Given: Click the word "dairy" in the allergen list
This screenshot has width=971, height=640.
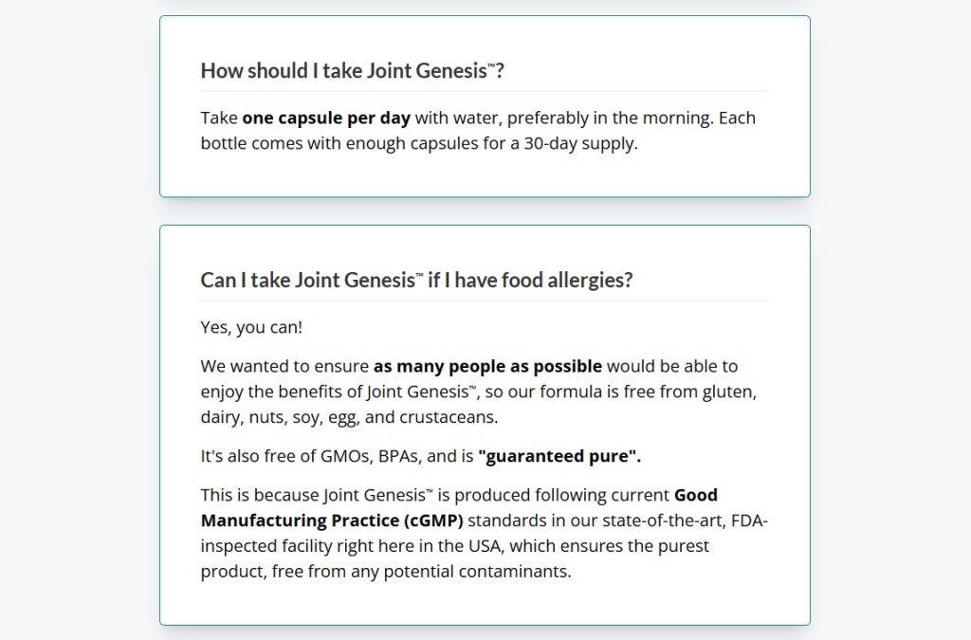Looking at the screenshot, I should point(221,417).
